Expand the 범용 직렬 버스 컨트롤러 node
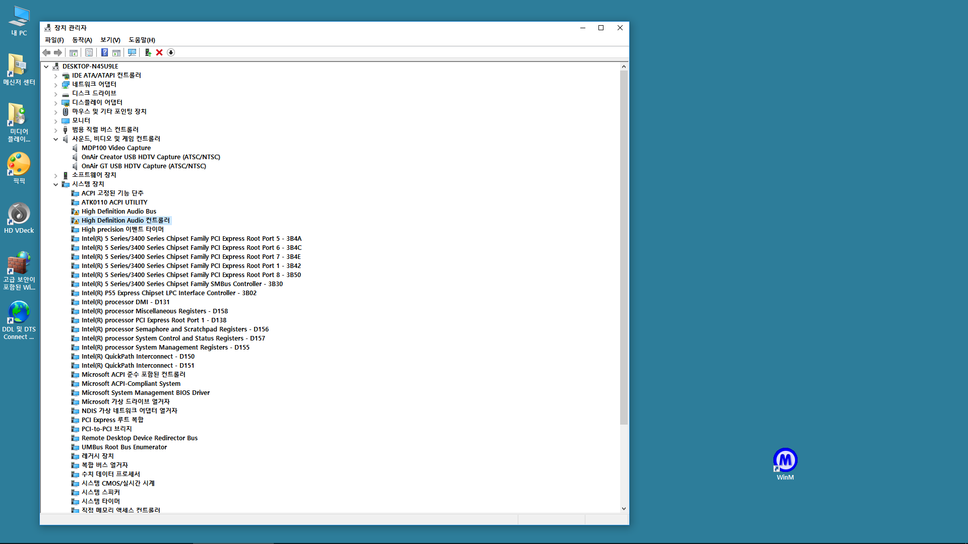Image resolution: width=968 pixels, height=544 pixels. 56,130
